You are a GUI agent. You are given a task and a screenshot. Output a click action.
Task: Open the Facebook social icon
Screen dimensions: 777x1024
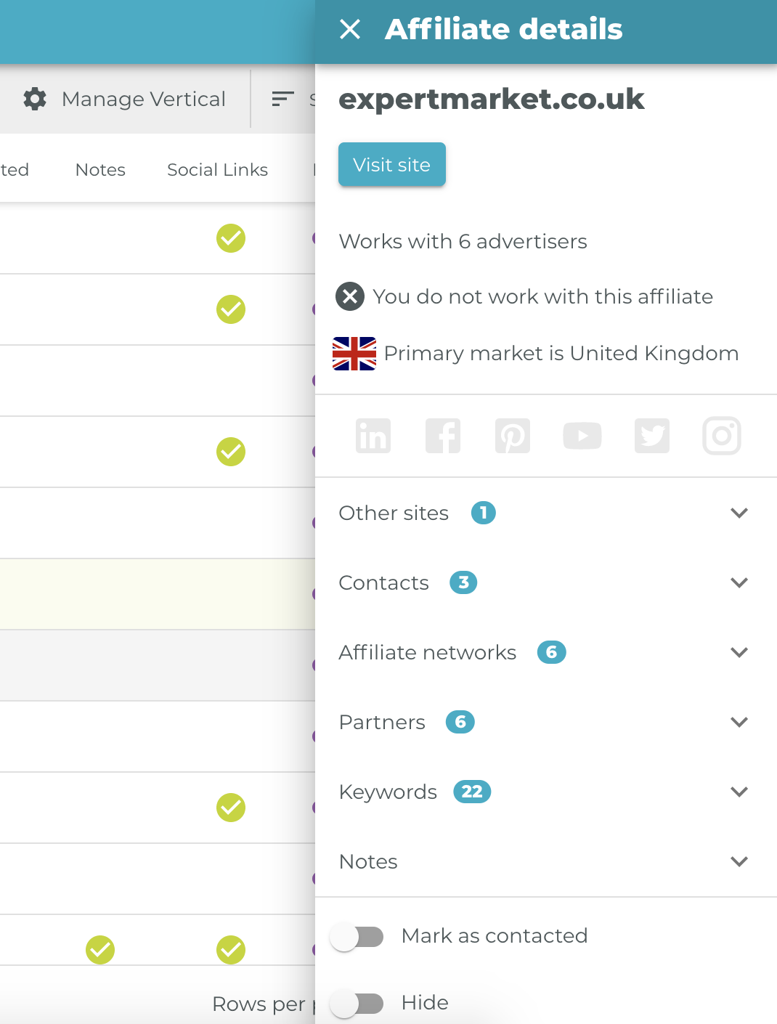click(443, 436)
